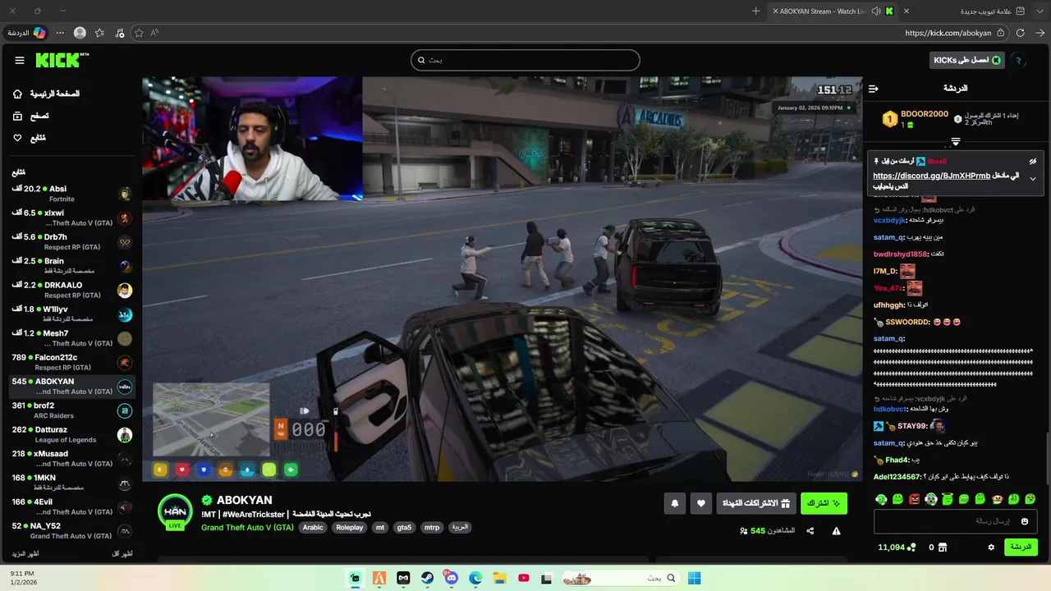Open Falcon212c's channel in the sidebar

tap(72, 362)
